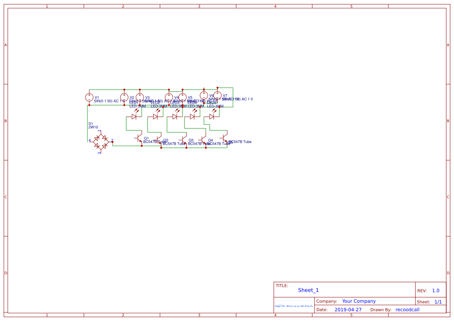Select the date value 2019-04-27
The height and width of the screenshot is (321, 454).
coord(348,310)
